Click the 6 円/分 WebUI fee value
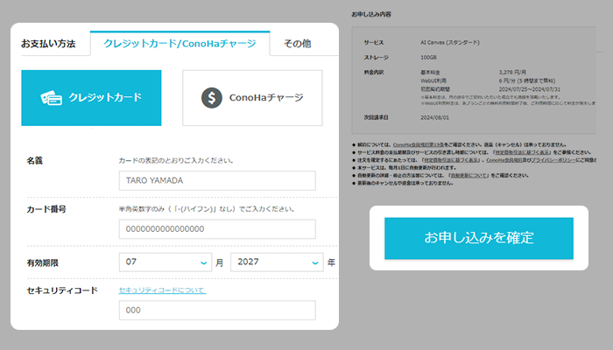Viewport: 613px width, 350px height. (527, 80)
